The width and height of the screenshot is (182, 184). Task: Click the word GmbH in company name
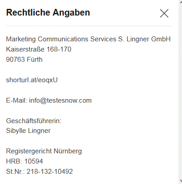[161, 39]
